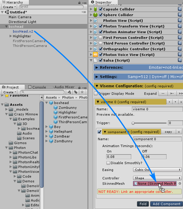
Task: Open object picker circle next to SkinnedMesh
Action: 180,184
